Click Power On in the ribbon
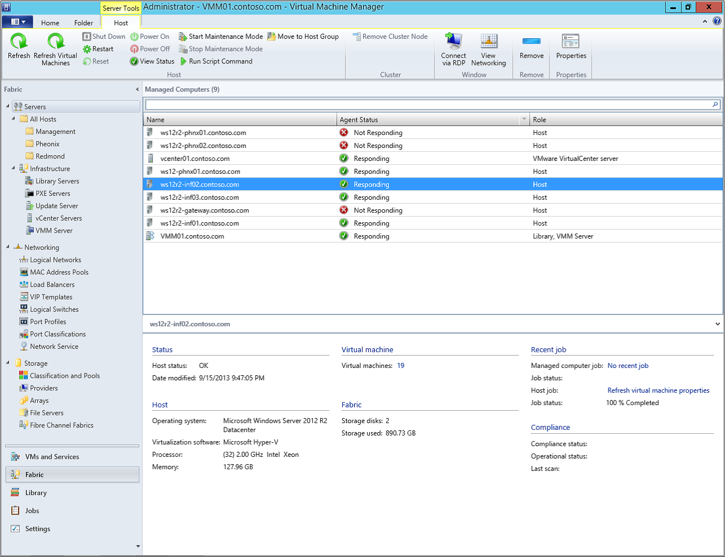This screenshot has width=725, height=557. click(x=150, y=37)
